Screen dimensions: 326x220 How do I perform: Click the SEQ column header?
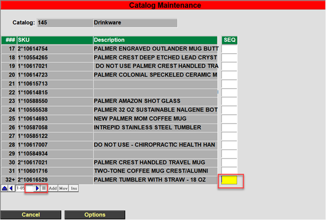tap(229, 40)
